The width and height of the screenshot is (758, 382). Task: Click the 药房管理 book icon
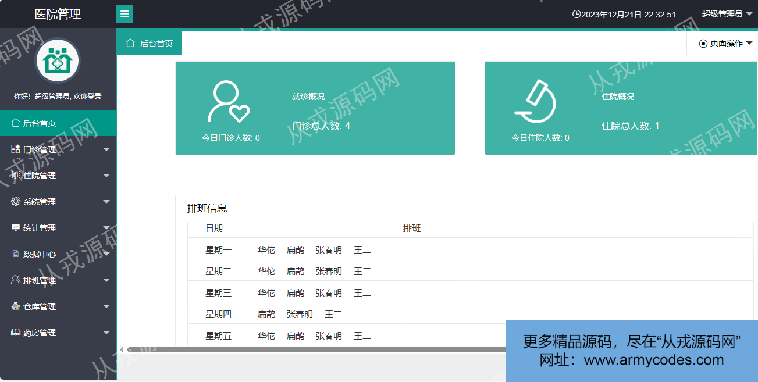point(16,333)
